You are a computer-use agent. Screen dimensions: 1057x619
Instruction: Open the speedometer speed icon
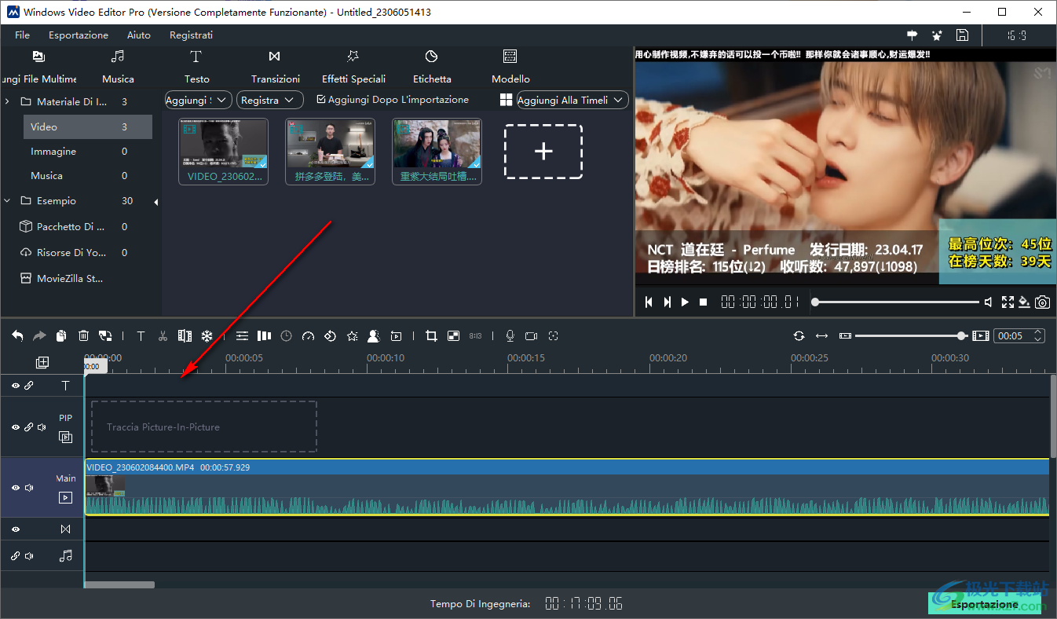[x=308, y=335]
